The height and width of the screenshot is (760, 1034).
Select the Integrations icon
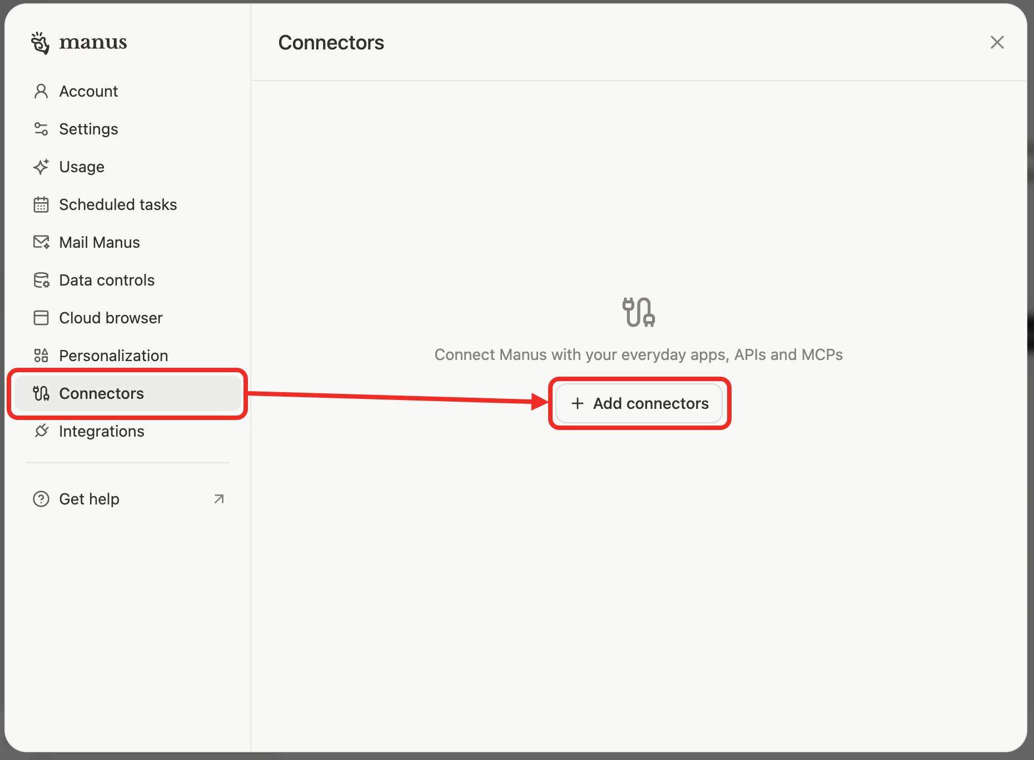[41, 431]
